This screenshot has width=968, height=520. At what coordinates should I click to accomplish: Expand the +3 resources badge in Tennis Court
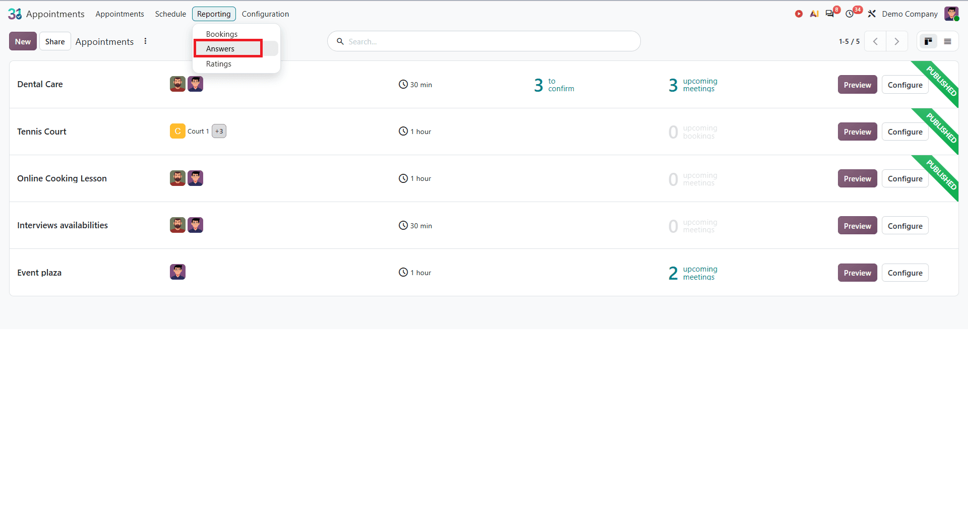(x=219, y=131)
